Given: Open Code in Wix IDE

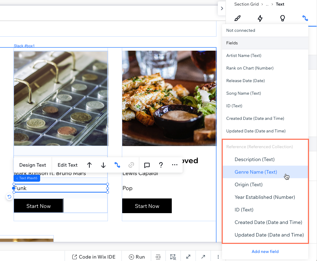Looking at the screenshot, I should click(x=94, y=257).
